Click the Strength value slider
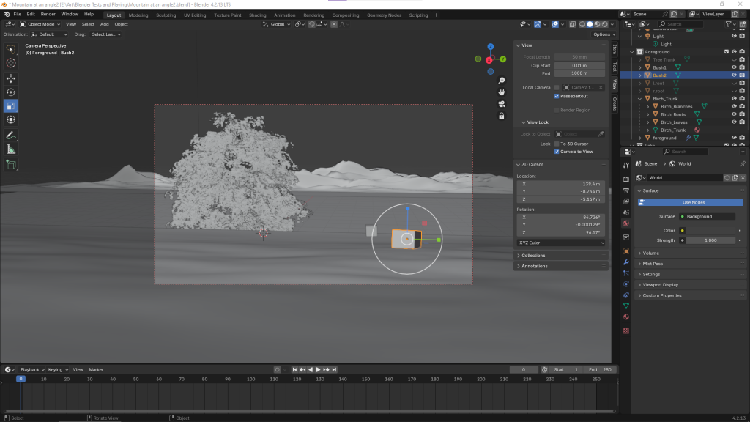This screenshot has width=750, height=422. point(710,240)
